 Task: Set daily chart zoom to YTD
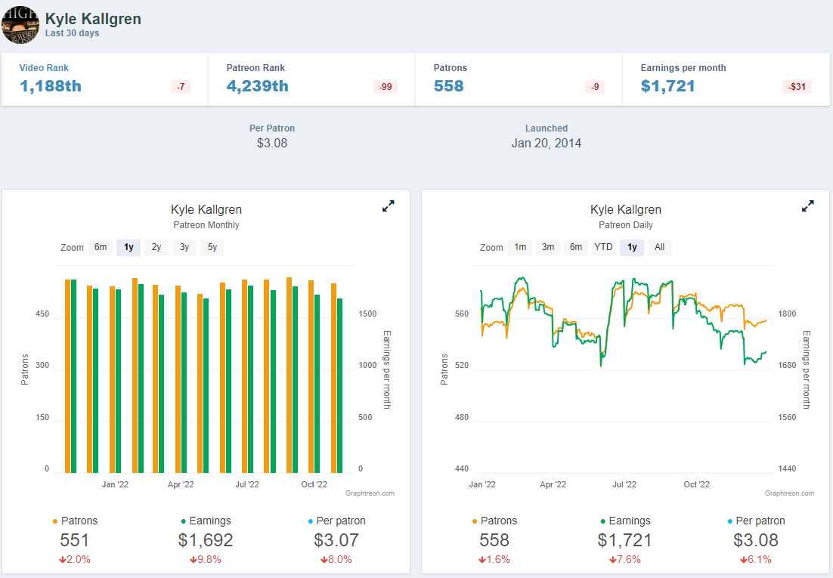[603, 247]
